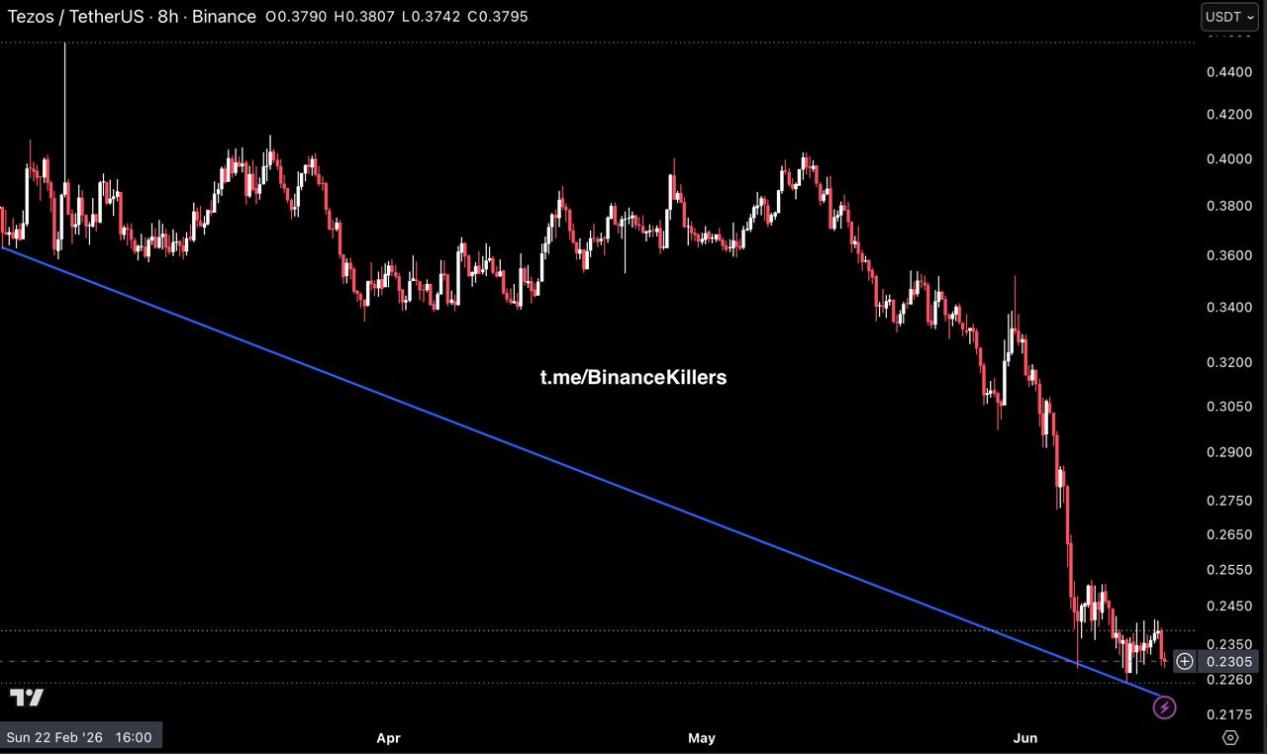Viewport: 1267px width, 754px height.
Task: Click the low value L0.3742
Action: [x=431, y=17]
